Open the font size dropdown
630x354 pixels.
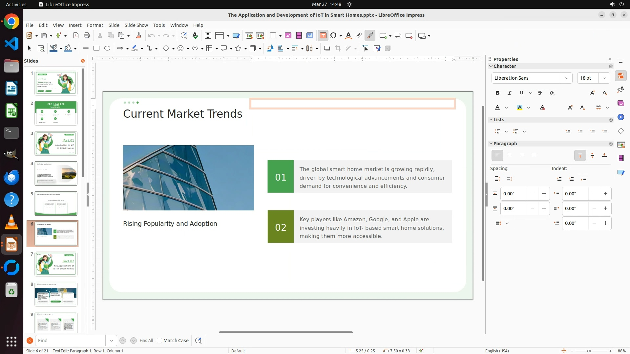click(x=604, y=78)
